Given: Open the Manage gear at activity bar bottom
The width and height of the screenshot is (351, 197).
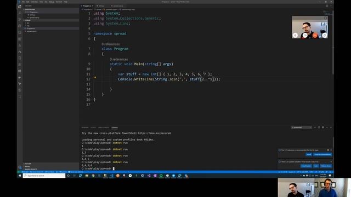Looking at the screenshot, I should (x=20, y=167).
